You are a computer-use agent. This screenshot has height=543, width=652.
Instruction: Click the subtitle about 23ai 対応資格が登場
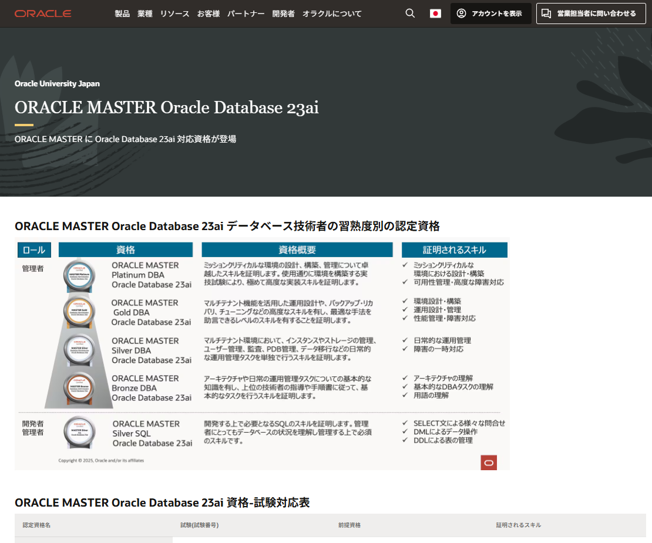point(125,139)
